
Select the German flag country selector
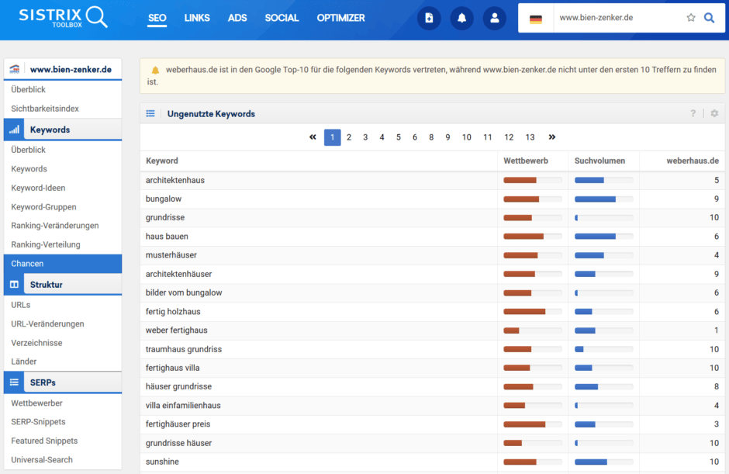click(536, 19)
